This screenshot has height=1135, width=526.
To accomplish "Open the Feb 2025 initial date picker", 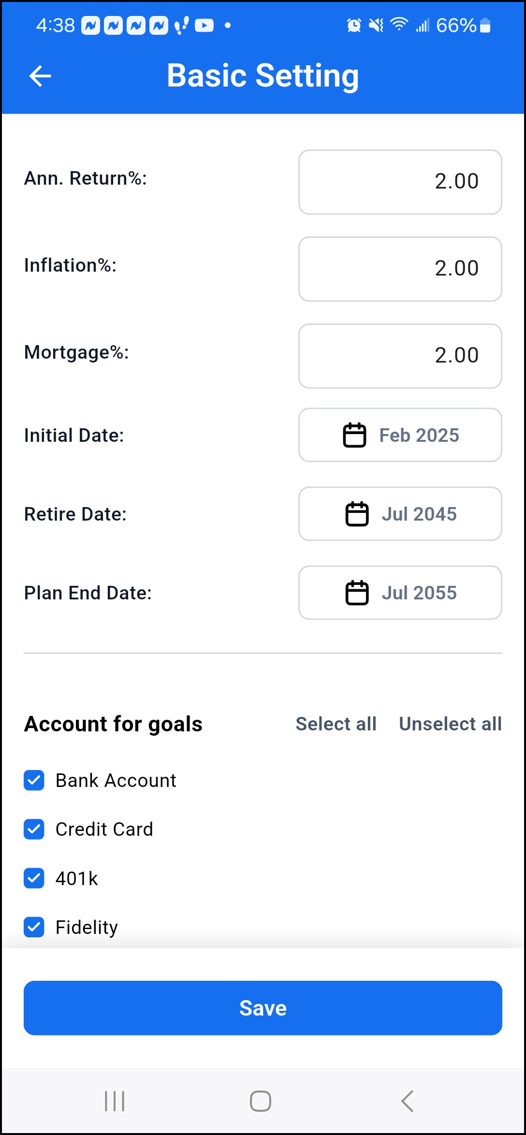I will point(400,435).
